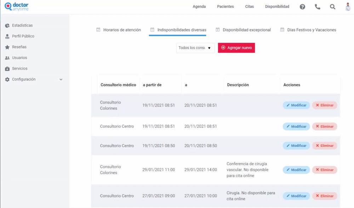Click the Servicios medical bag icon
Image resolution: width=354 pixels, height=208 pixels.
[7, 69]
